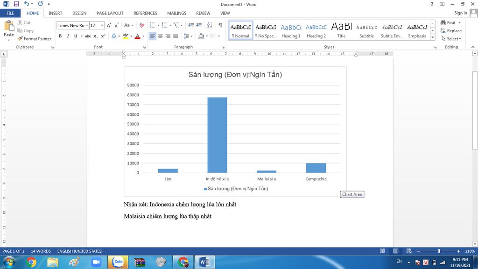478x269 pixels.
Task: Open the Change Case dropdown
Action: tap(128, 25)
